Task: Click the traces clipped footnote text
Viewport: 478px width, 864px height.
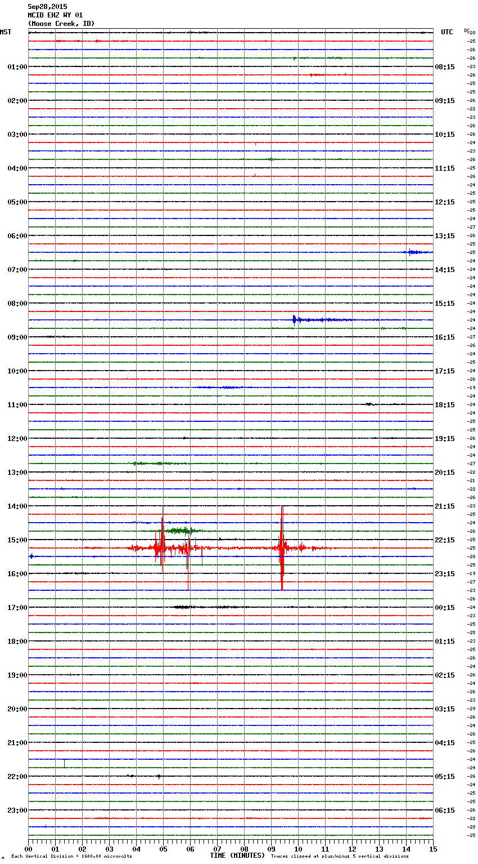Action: (x=340, y=856)
